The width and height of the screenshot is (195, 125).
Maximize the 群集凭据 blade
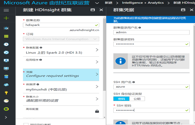tap(183, 10)
